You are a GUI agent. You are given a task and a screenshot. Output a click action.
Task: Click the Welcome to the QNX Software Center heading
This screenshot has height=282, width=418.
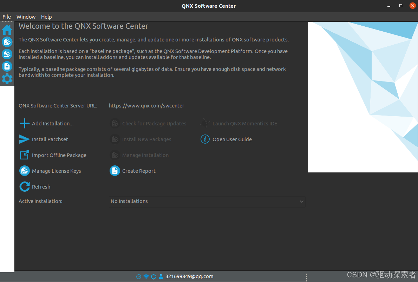84,26
